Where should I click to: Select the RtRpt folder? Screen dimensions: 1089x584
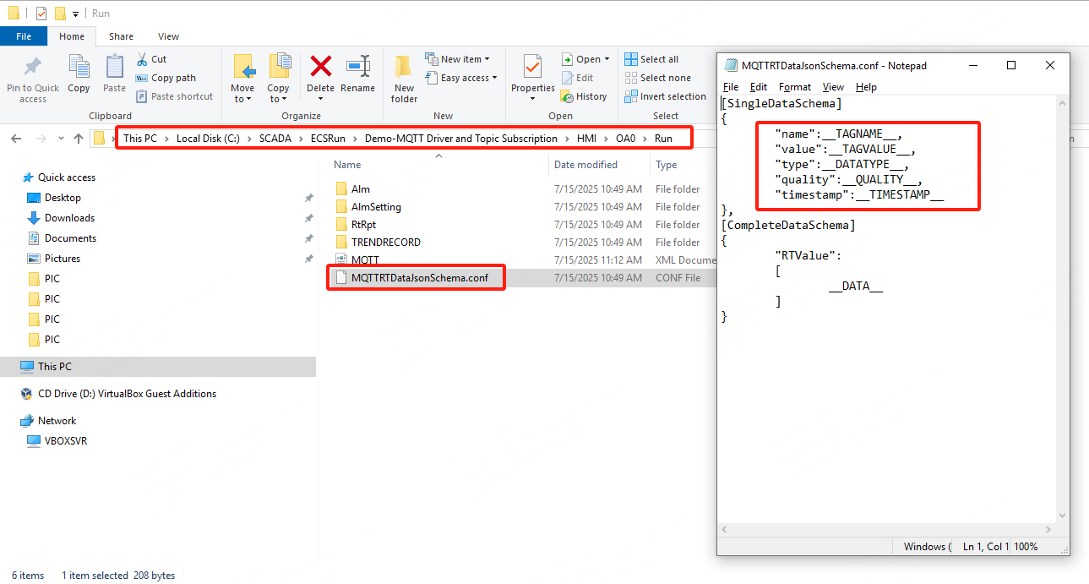(x=364, y=225)
